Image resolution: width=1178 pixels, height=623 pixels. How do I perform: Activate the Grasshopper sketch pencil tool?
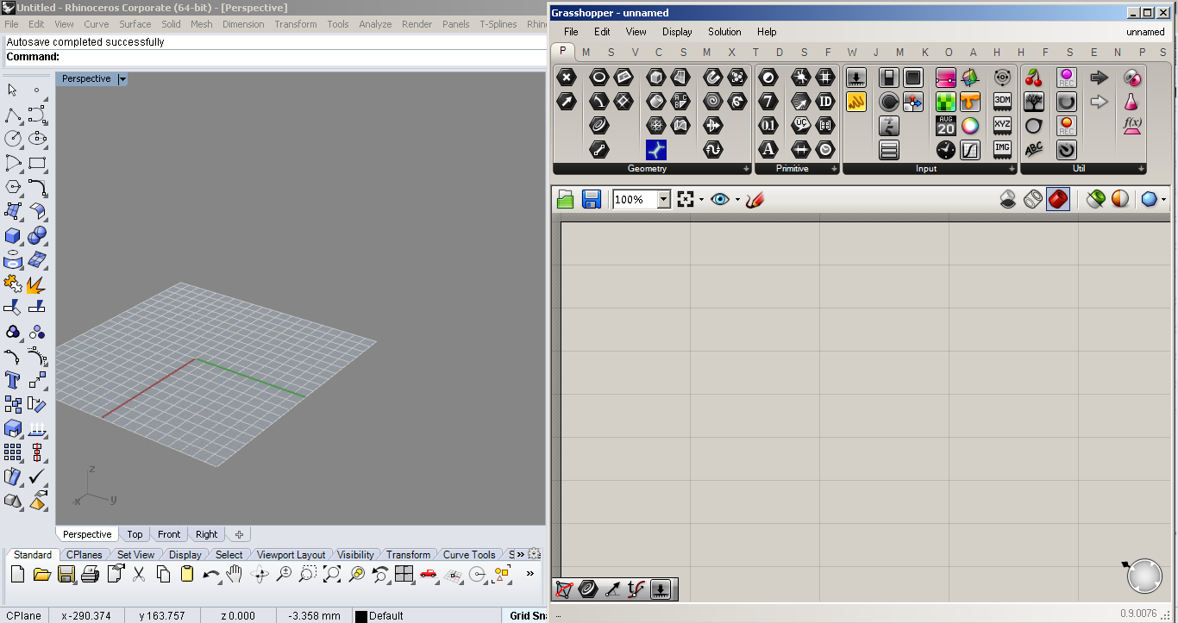click(x=755, y=199)
